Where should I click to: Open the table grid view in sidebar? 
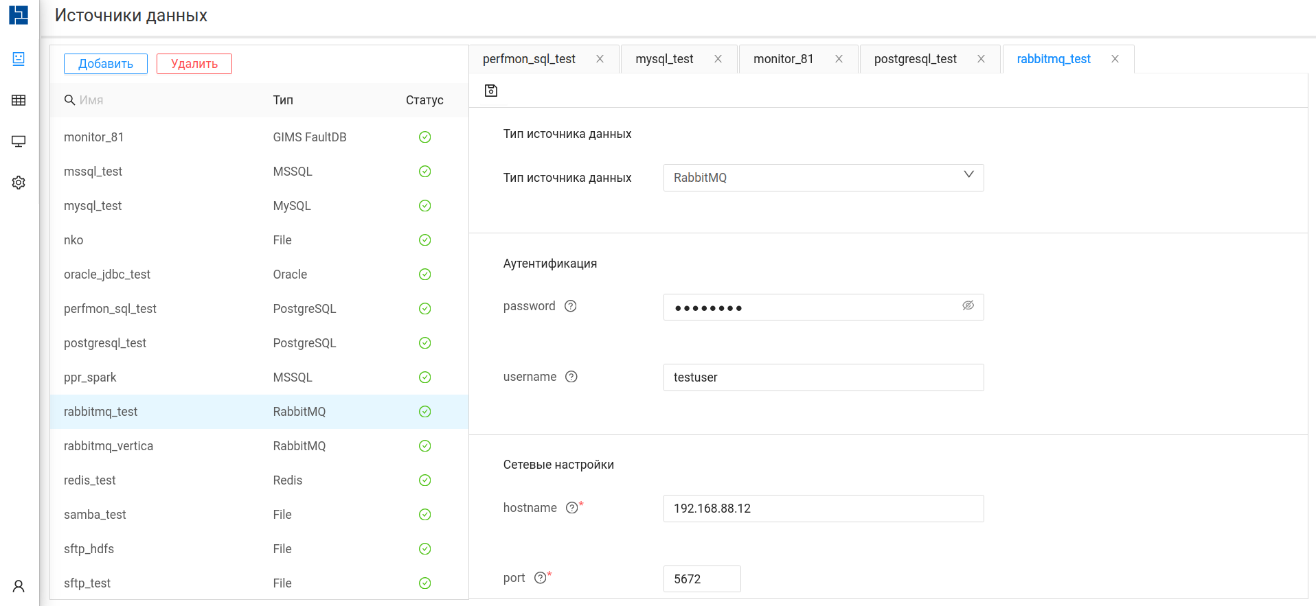[x=19, y=100]
